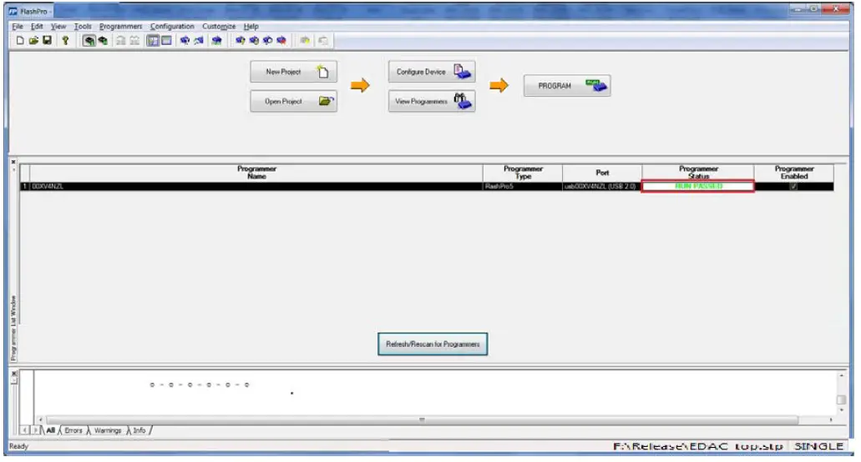The height and width of the screenshot is (462, 861).
Task: Close the log window panel
Action: [14, 374]
